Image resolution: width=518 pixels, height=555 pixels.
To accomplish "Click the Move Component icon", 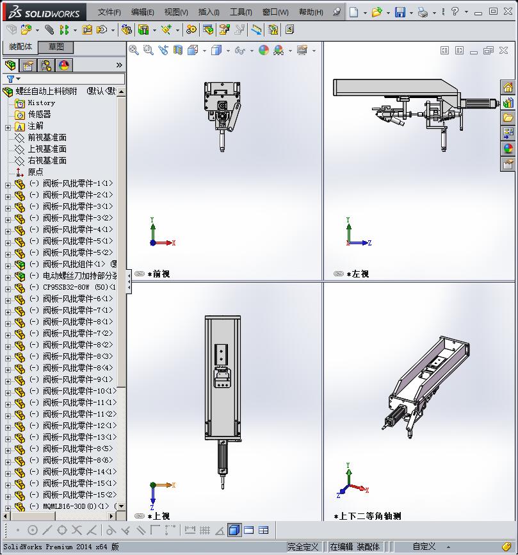I will 102,29.
